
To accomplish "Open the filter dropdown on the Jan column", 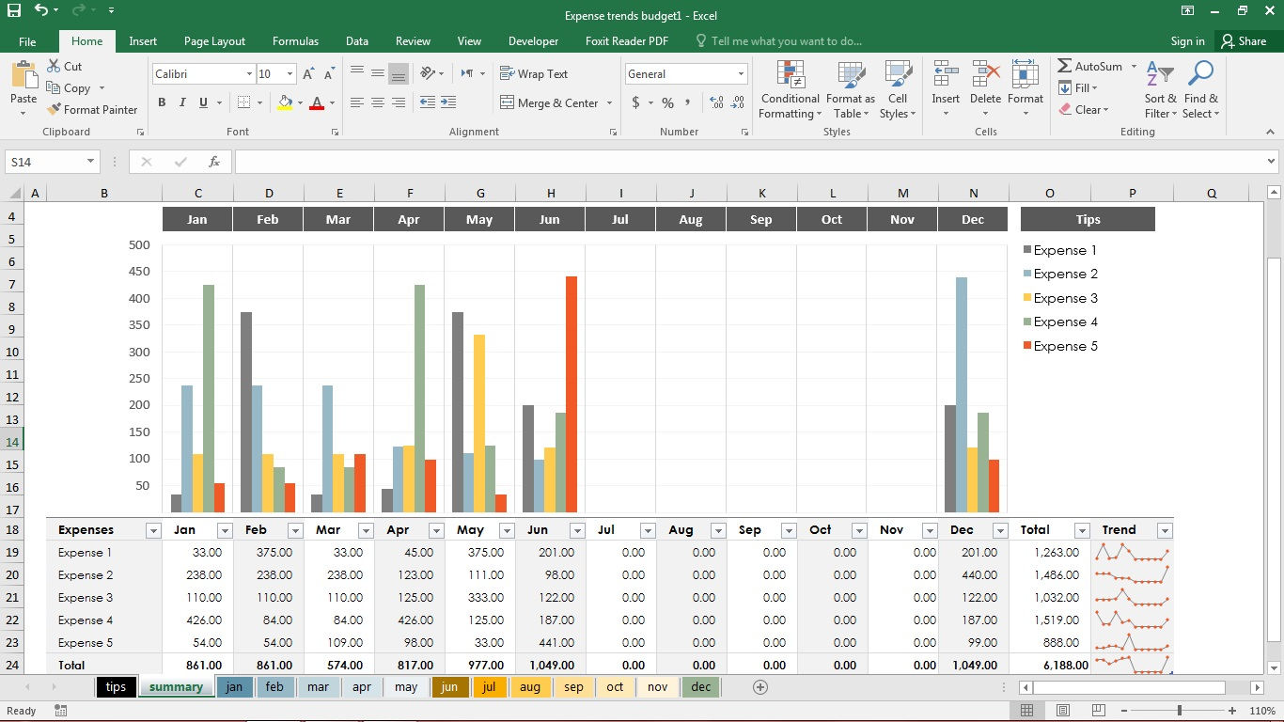I will [225, 529].
